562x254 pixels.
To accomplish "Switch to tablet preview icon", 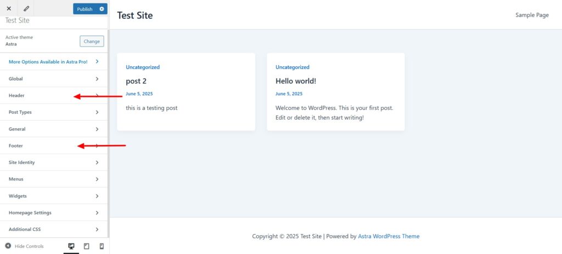I will click(86, 246).
